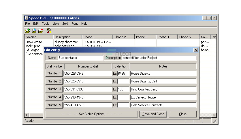Click the extension field with 163
Image resolution: width=241 pixels, height=139 pixels.
tap(123, 89)
